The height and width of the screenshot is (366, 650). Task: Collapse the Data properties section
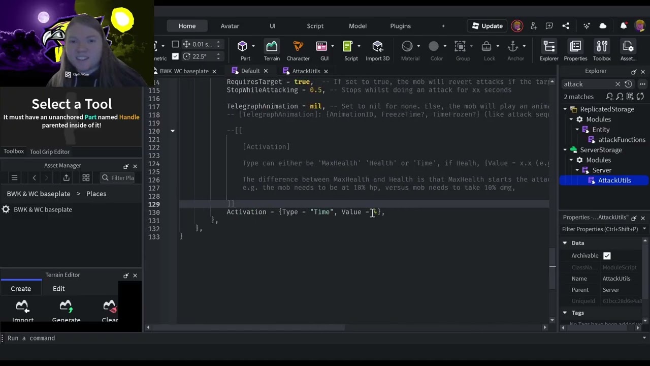point(565,243)
